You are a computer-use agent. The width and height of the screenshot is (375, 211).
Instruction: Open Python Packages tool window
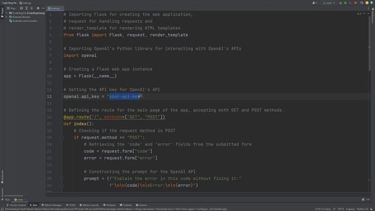click(52, 205)
